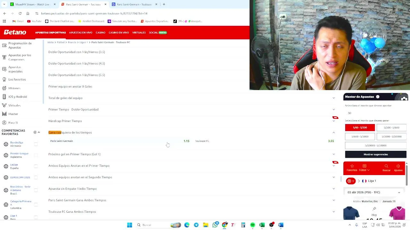
Task: Open Apuestas por los Campeones trophy icon
Action: click(x=4, y=57)
